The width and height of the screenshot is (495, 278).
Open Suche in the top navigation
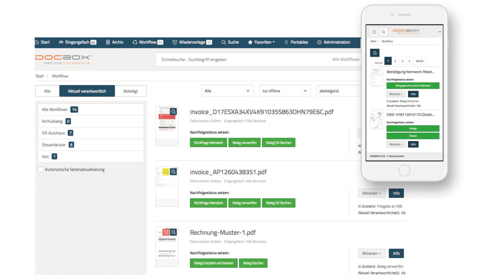pyautogui.click(x=230, y=42)
